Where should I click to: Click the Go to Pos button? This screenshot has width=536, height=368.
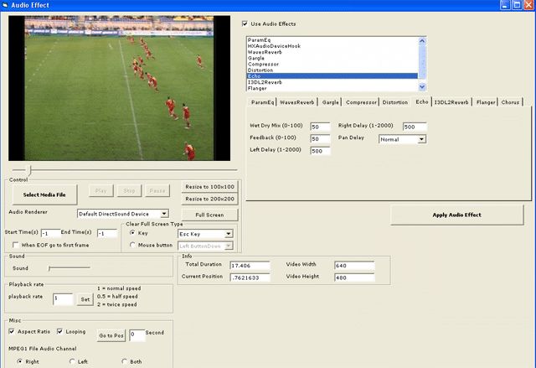[111, 335]
